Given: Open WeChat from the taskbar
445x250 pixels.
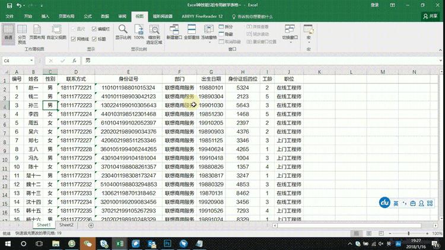Looking at the screenshot, I should 88,243.
